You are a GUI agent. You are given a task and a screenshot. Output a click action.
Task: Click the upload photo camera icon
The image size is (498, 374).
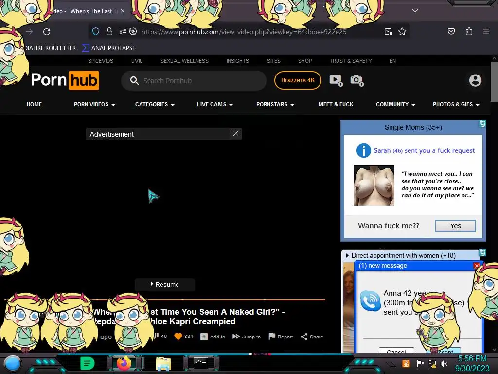[356, 80]
